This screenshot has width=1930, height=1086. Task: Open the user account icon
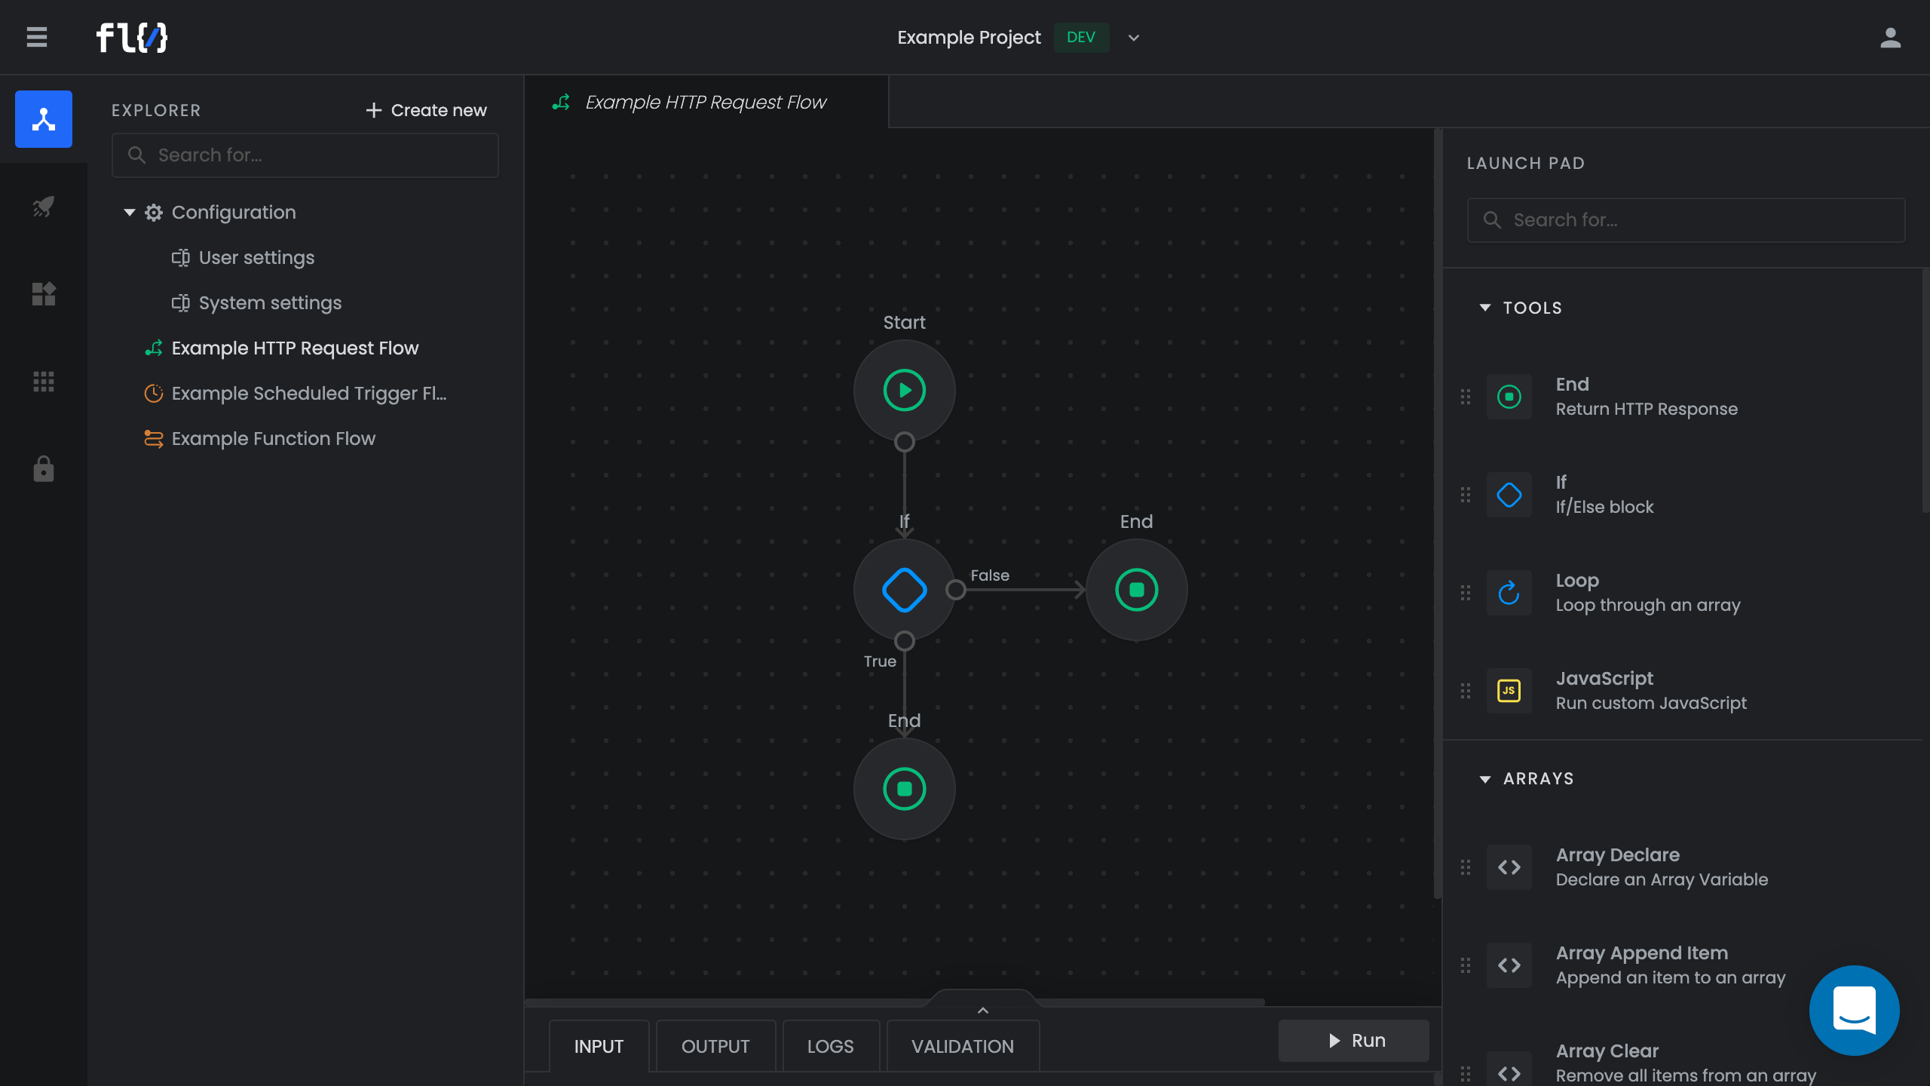[1890, 37]
